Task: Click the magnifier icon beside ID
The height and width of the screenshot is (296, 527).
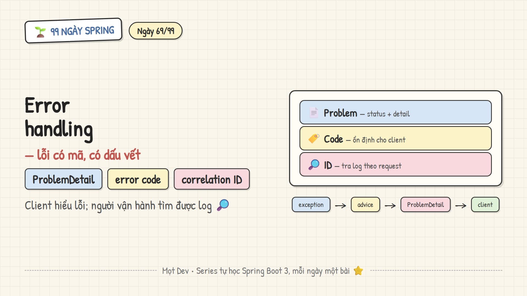Action: coord(314,165)
